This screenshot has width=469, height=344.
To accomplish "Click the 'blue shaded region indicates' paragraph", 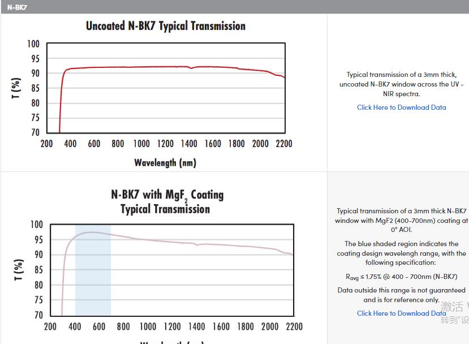I will pyautogui.click(x=401, y=253).
